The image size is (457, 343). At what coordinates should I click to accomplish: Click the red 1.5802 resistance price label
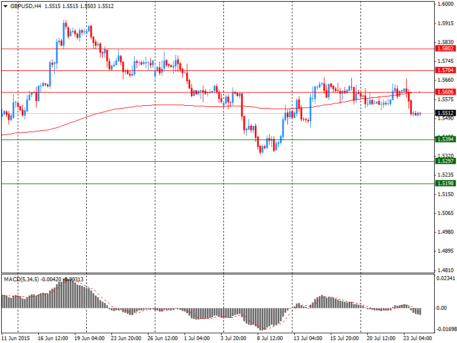click(446, 49)
